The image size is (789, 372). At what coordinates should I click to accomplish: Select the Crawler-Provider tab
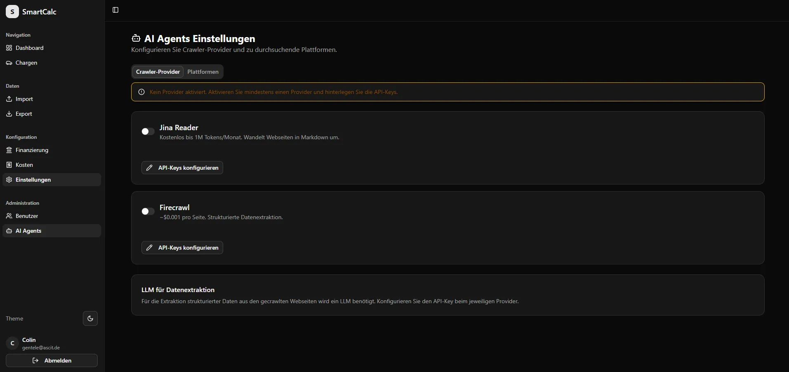point(158,72)
